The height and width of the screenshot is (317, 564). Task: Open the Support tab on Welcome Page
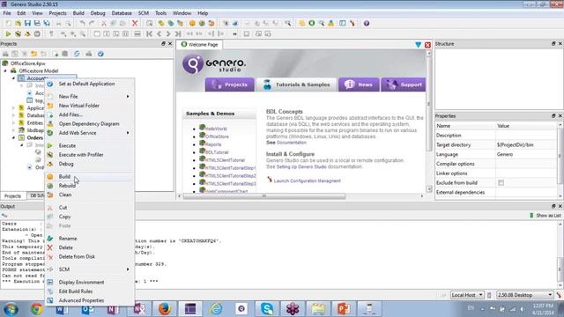(404, 85)
